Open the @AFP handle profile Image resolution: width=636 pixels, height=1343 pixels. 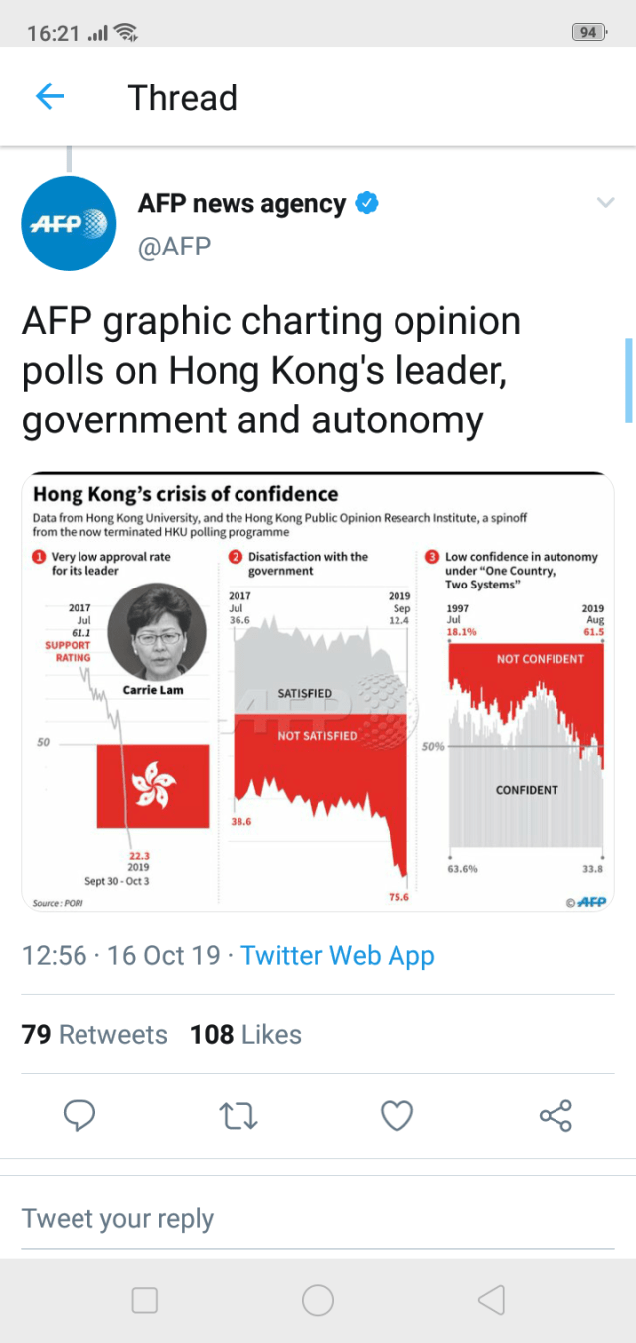coord(175,247)
